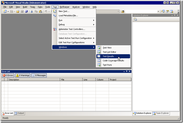
Task: Click the find combo box text field
Action: [x=141, y=11]
